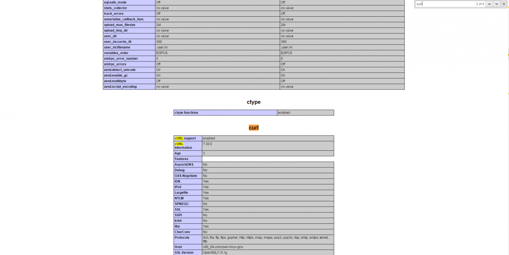Select the 'cURL Information' row label
The image size is (509, 255).
click(x=183, y=146)
